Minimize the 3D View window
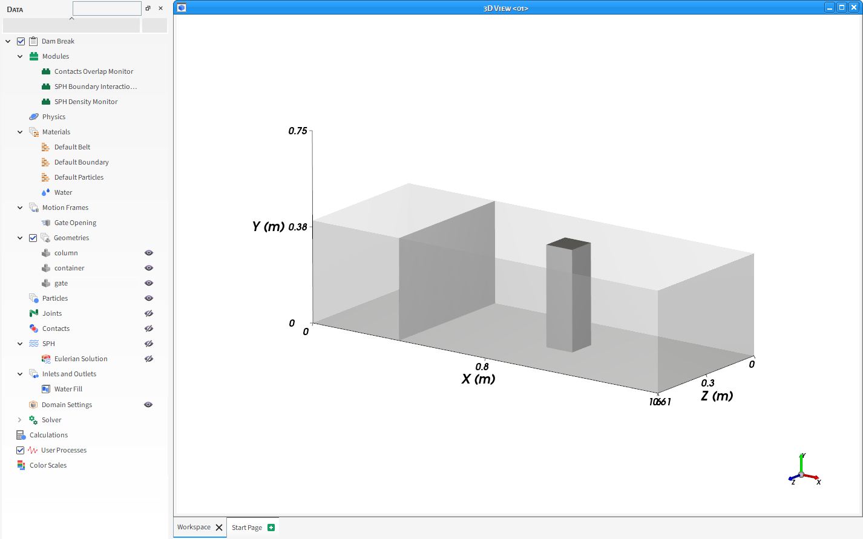The width and height of the screenshot is (863, 539). (x=830, y=8)
